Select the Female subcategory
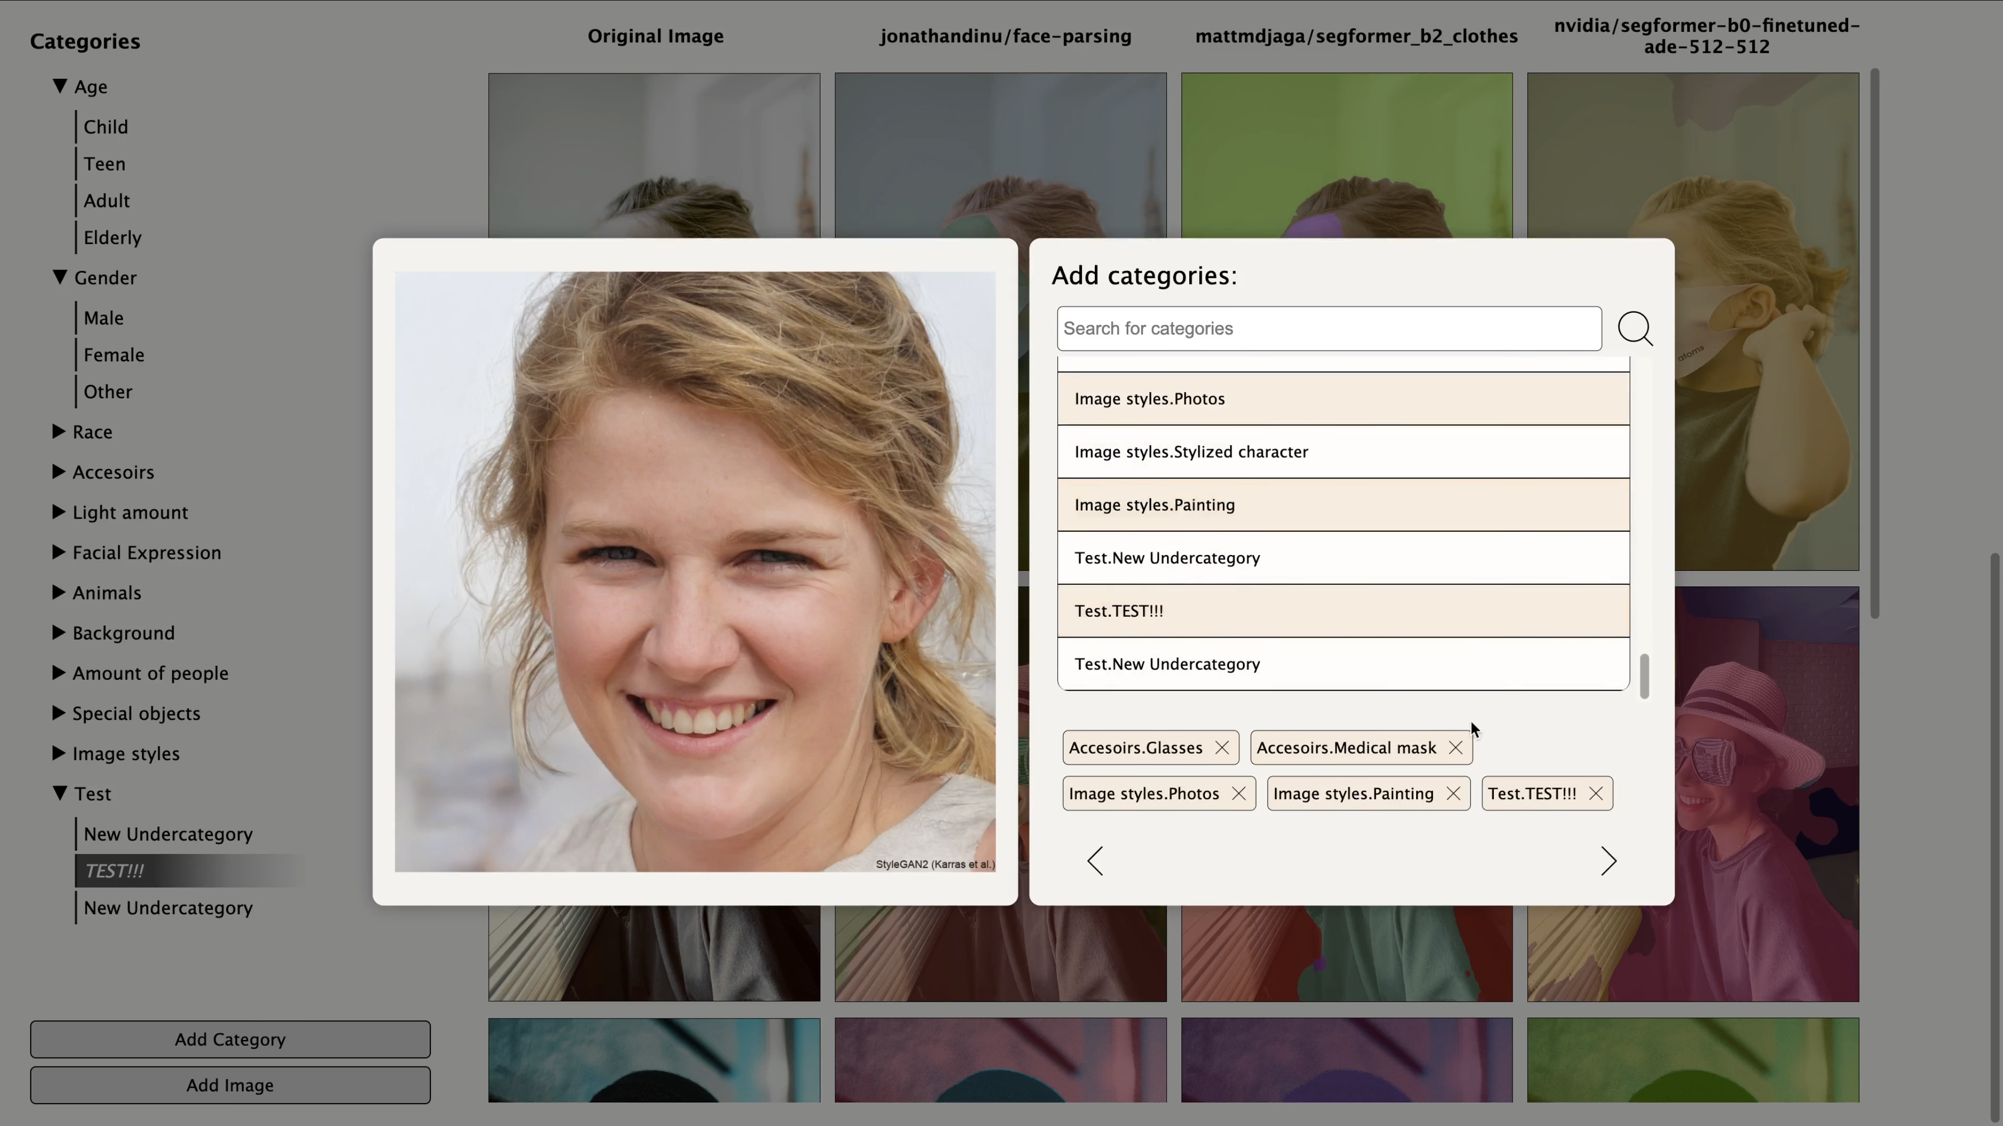Image resolution: width=2003 pixels, height=1126 pixels. [x=114, y=355]
